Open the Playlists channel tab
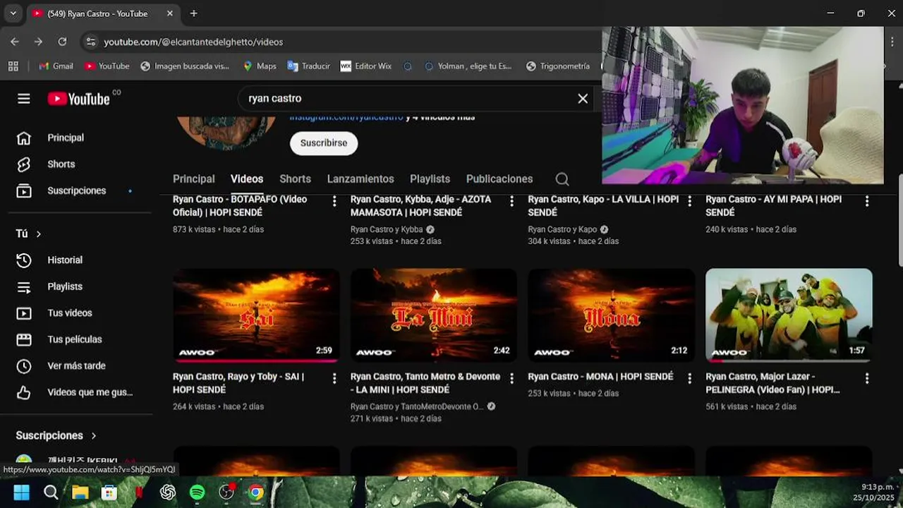 [x=430, y=179]
